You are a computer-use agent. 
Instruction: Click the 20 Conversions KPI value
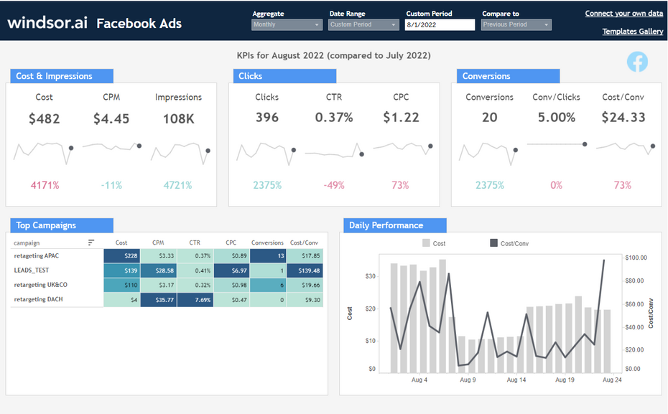click(x=489, y=118)
